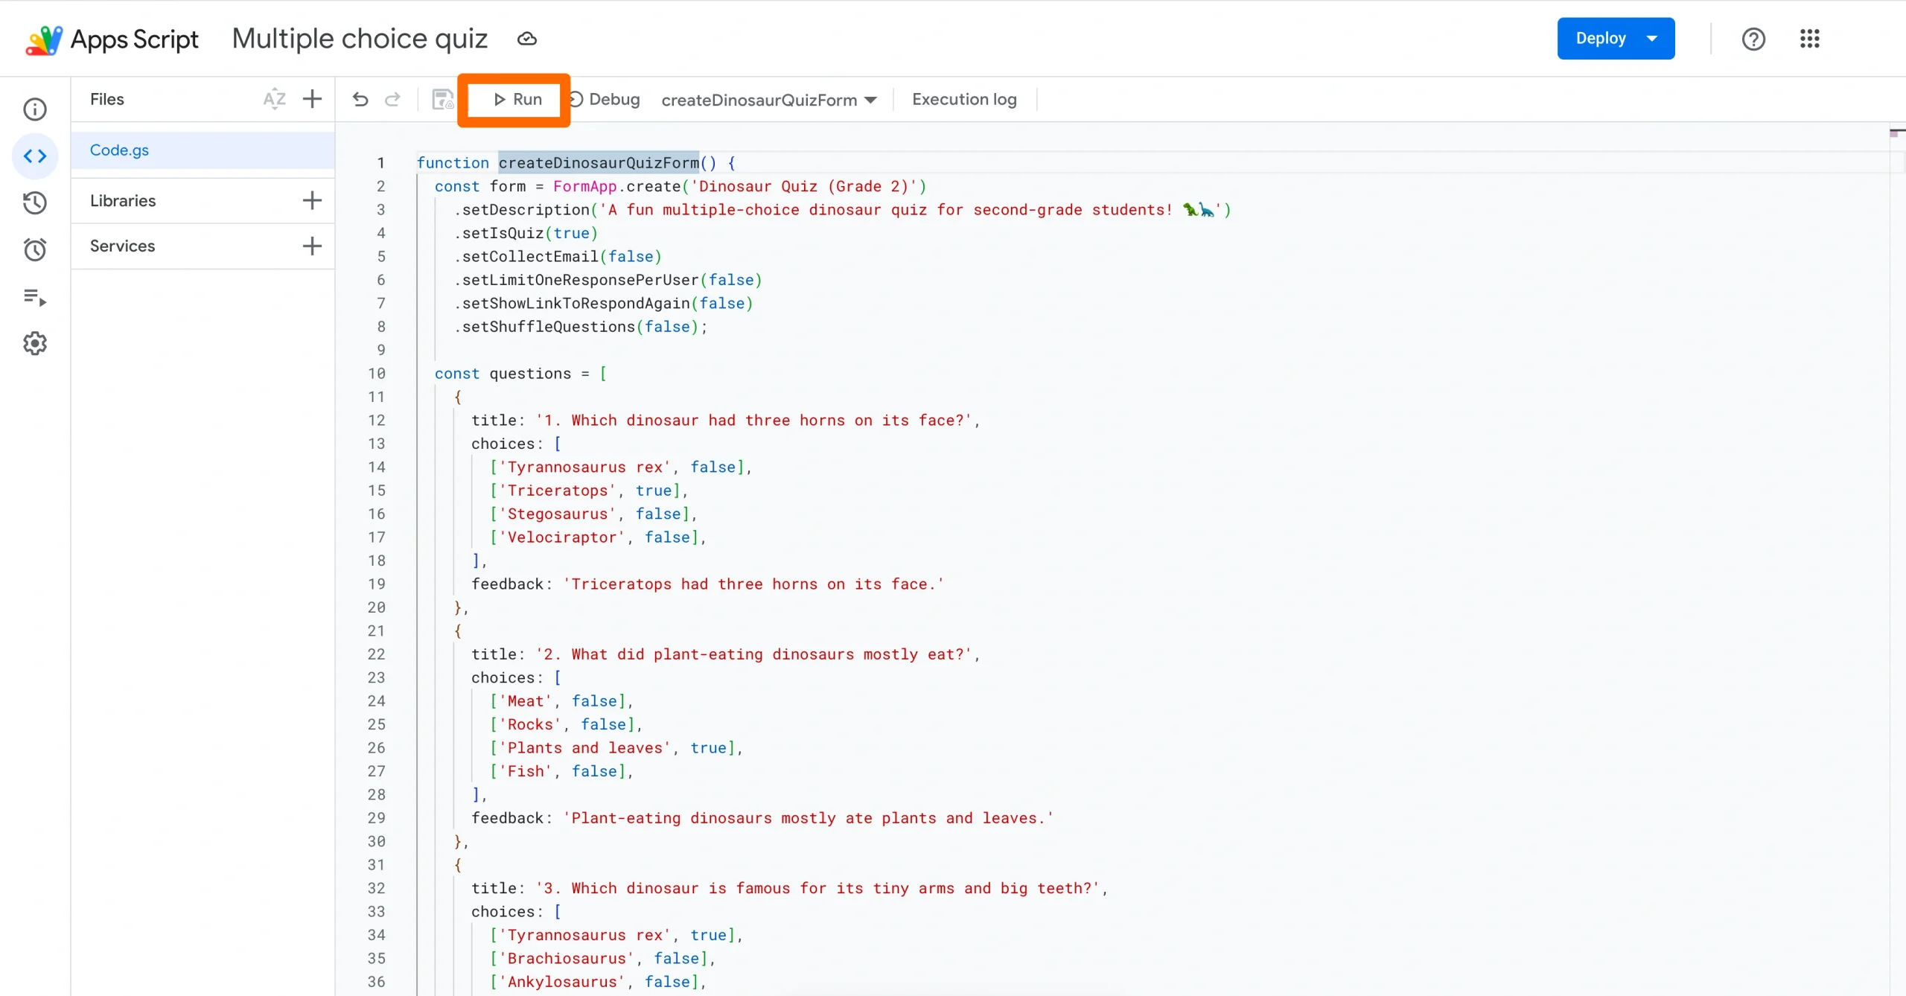Screen dimensions: 1906x996
Task: Sort files alphabetically with A-Z icon
Action: click(273, 98)
